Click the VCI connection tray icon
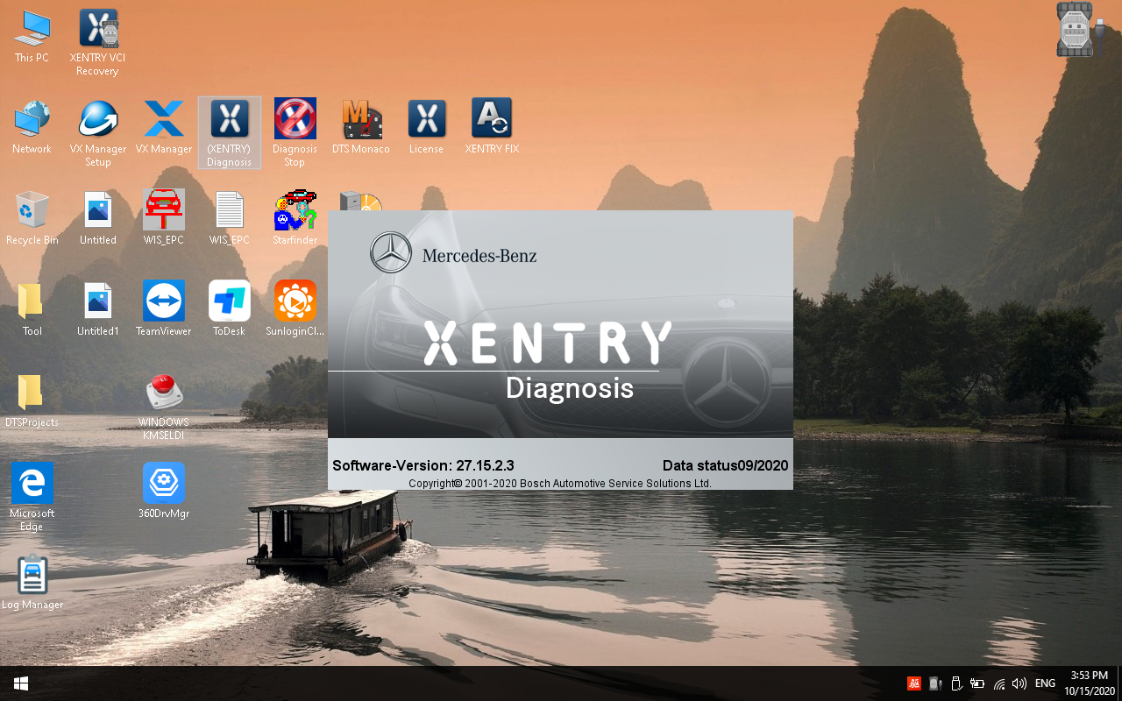1122x701 pixels. tap(934, 683)
